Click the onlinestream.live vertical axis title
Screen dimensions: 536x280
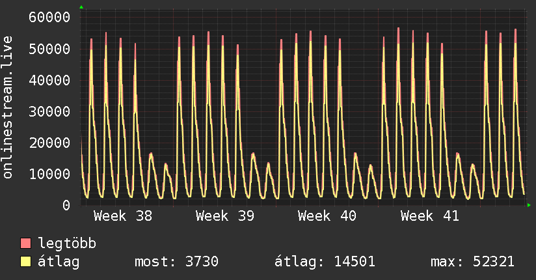click(8, 107)
